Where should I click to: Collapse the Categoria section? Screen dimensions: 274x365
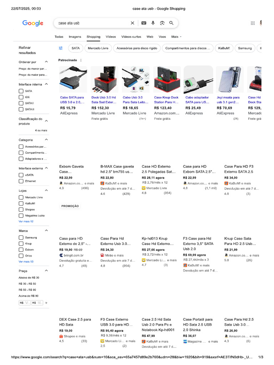[46, 140]
